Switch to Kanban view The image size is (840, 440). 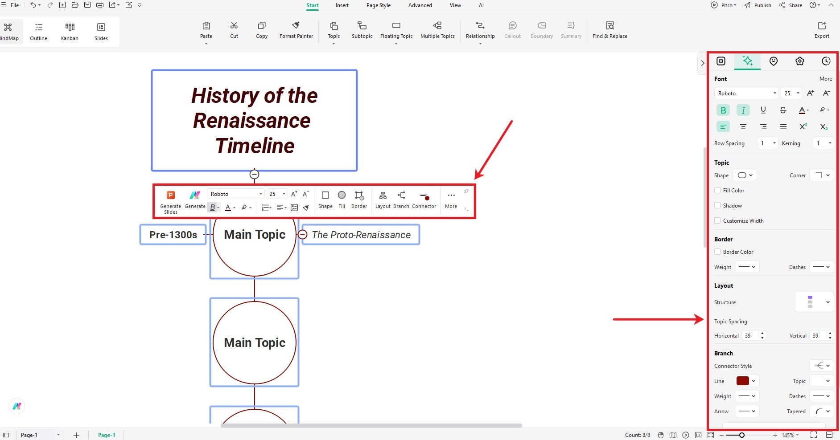click(70, 31)
